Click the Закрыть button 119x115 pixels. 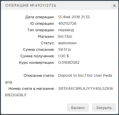point(104,107)
